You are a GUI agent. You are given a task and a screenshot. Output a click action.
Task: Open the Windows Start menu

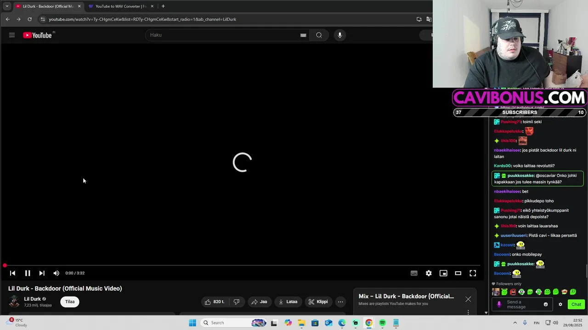(192, 323)
